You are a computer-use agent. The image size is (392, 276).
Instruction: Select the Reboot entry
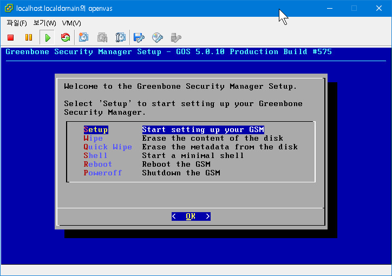(x=98, y=165)
